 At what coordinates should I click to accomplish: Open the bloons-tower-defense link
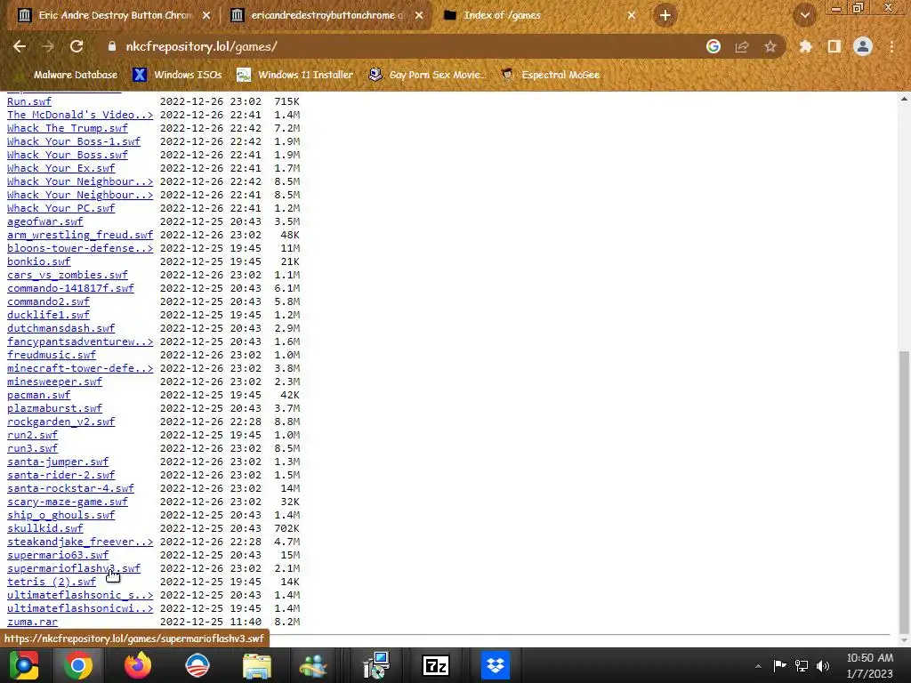(80, 249)
